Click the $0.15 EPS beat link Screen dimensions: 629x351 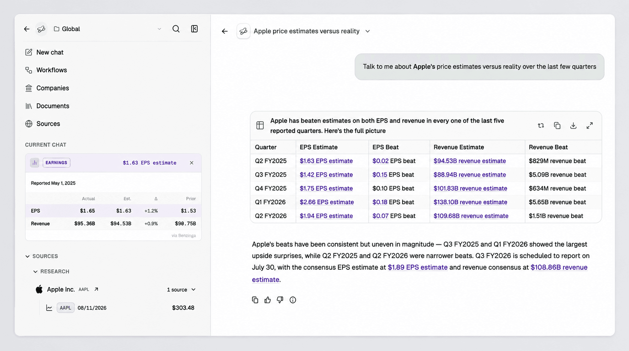pyautogui.click(x=380, y=175)
